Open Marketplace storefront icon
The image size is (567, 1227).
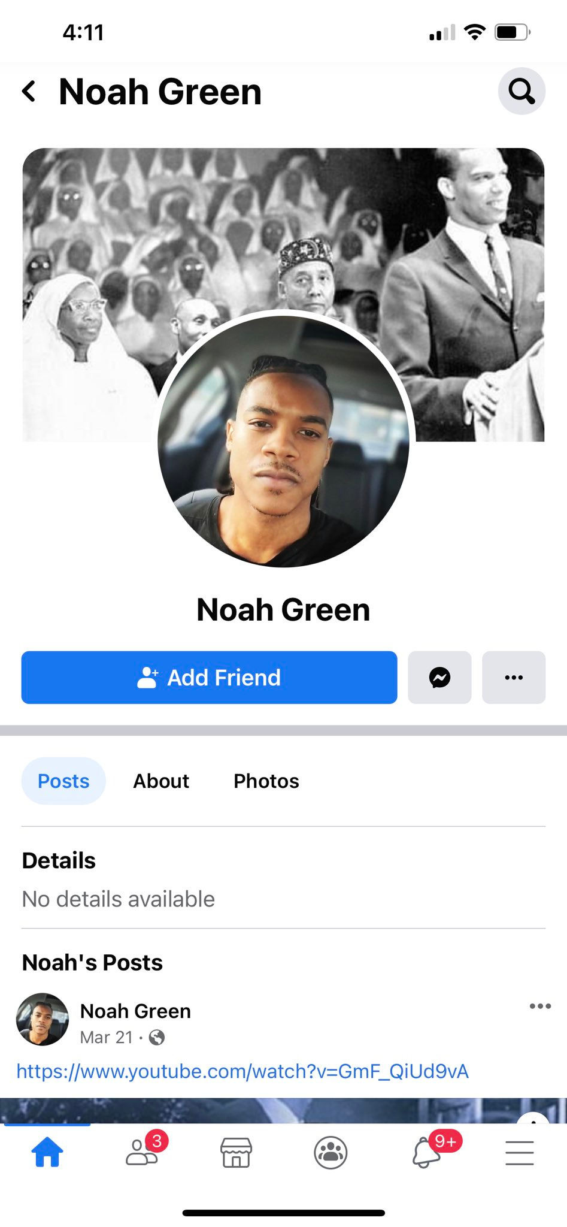(x=236, y=1152)
